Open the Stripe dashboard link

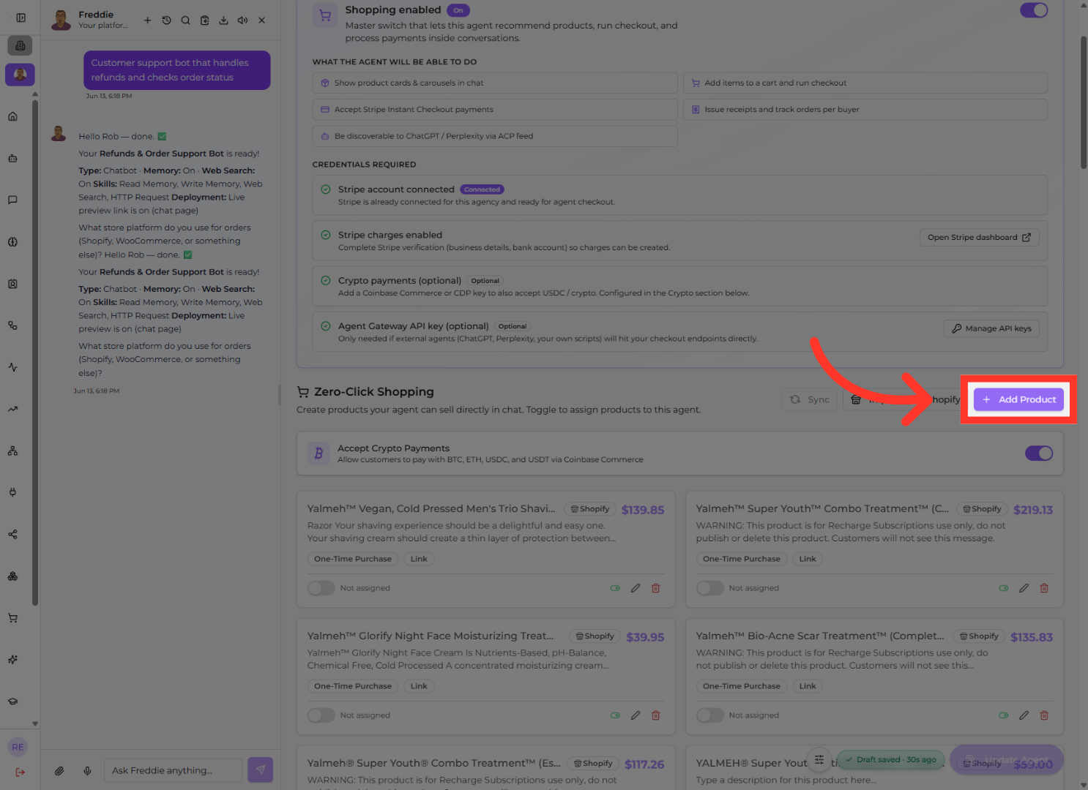coord(979,237)
